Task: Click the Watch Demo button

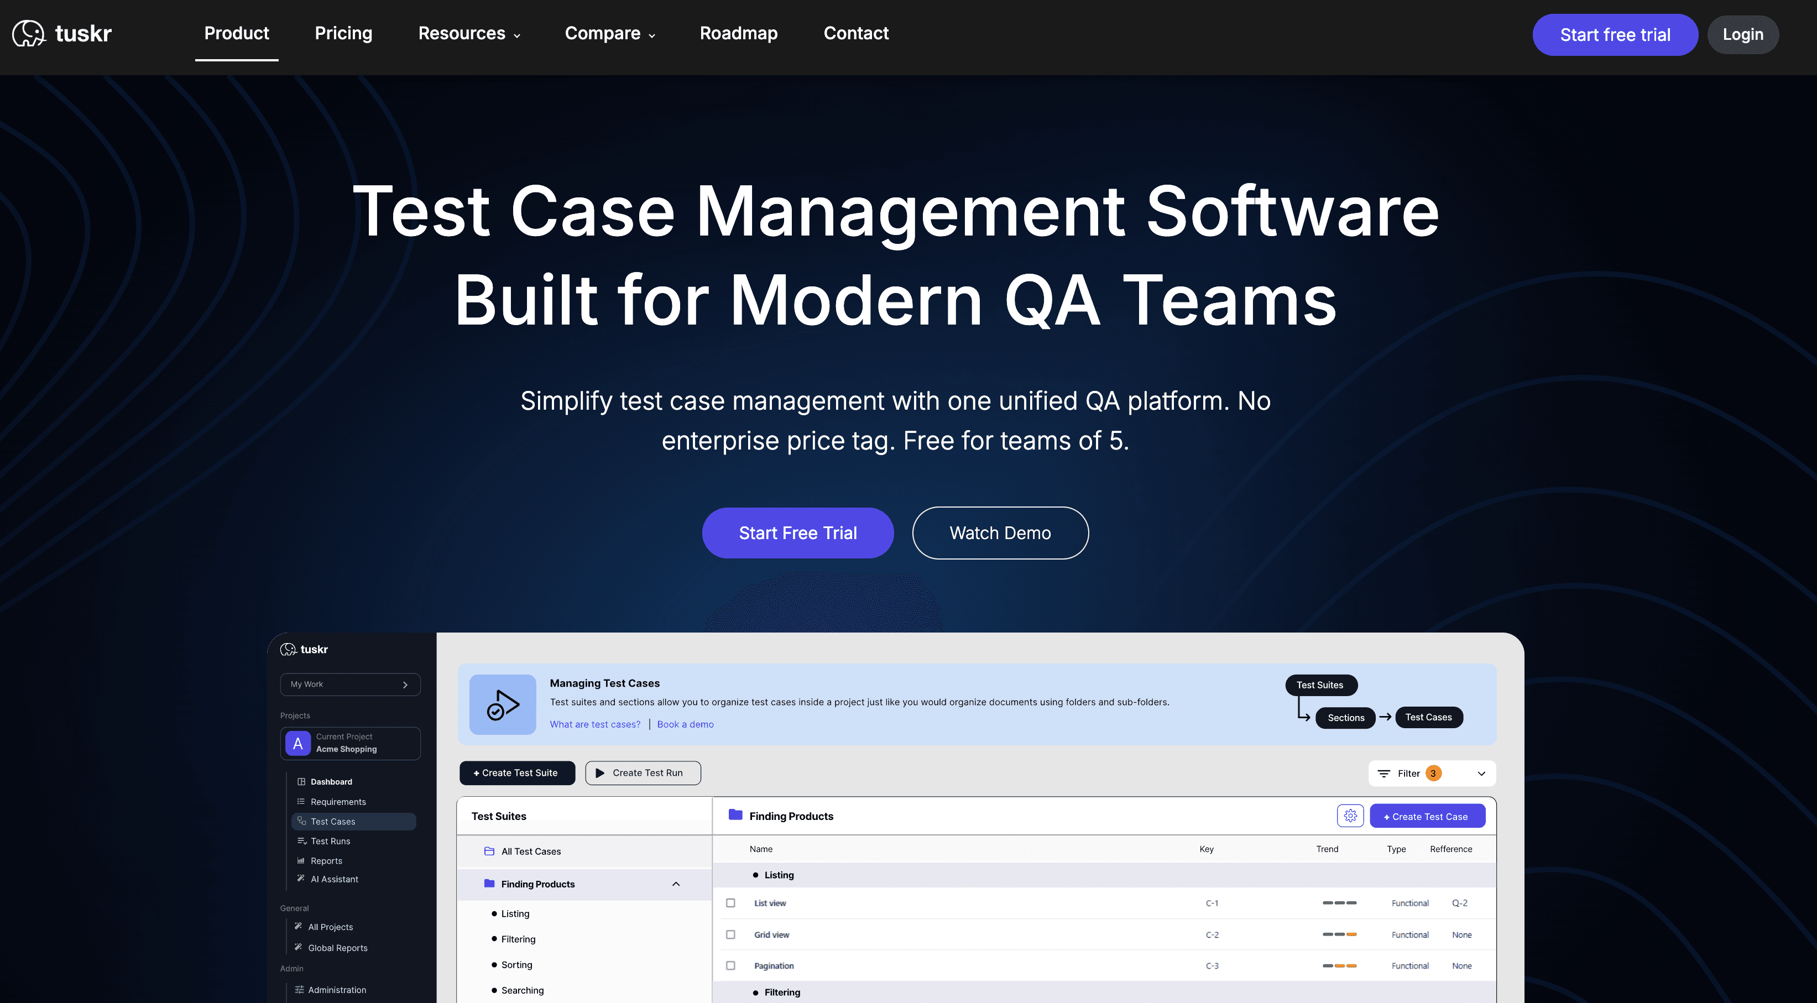Action: (x=1000, y=533)
